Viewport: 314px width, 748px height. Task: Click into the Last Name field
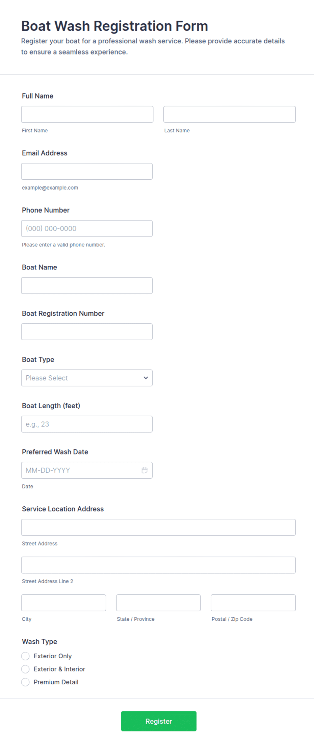[230, 114]
